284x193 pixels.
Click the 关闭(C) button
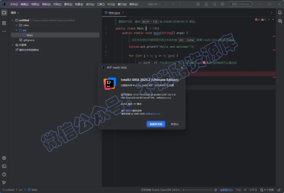(x=175, y=124)
